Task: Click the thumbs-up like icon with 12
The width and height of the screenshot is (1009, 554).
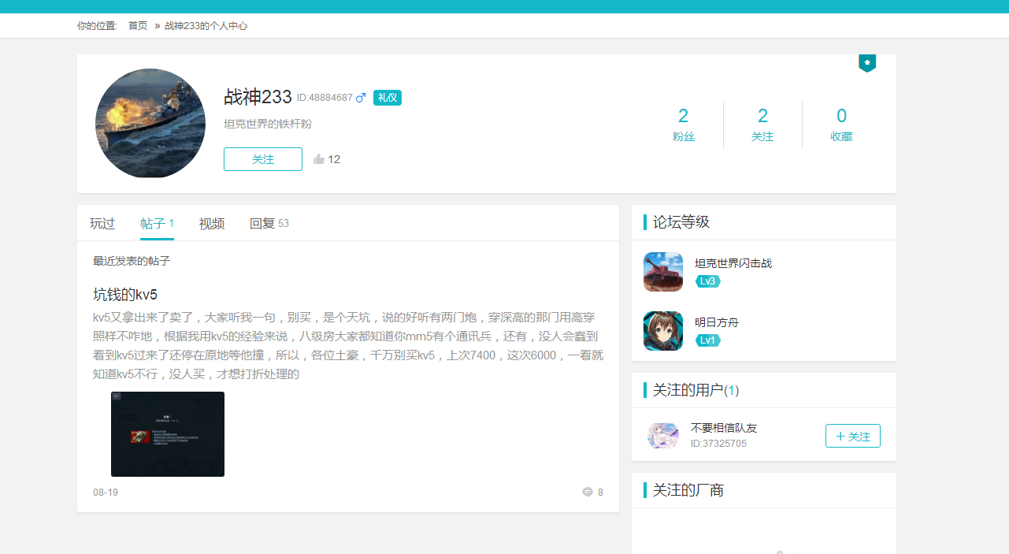Action: [319, 159]
